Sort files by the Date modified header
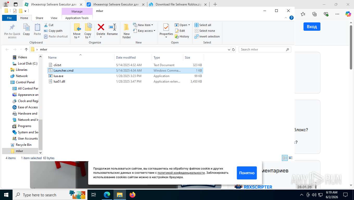Screen dimensions: 354x200 point(126,58)
